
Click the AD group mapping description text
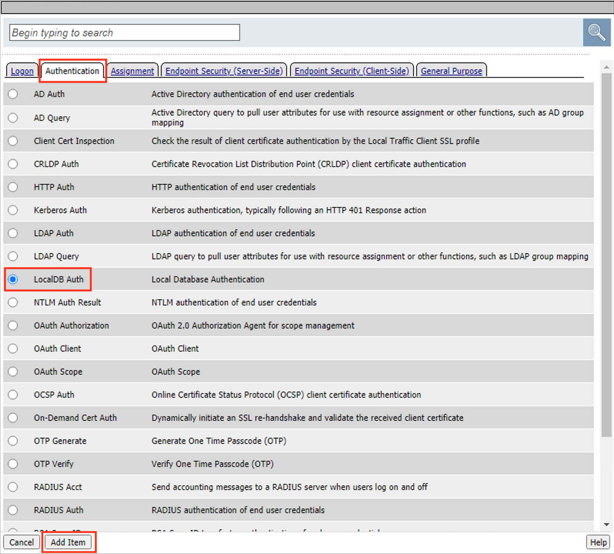[x=367, y=117]
